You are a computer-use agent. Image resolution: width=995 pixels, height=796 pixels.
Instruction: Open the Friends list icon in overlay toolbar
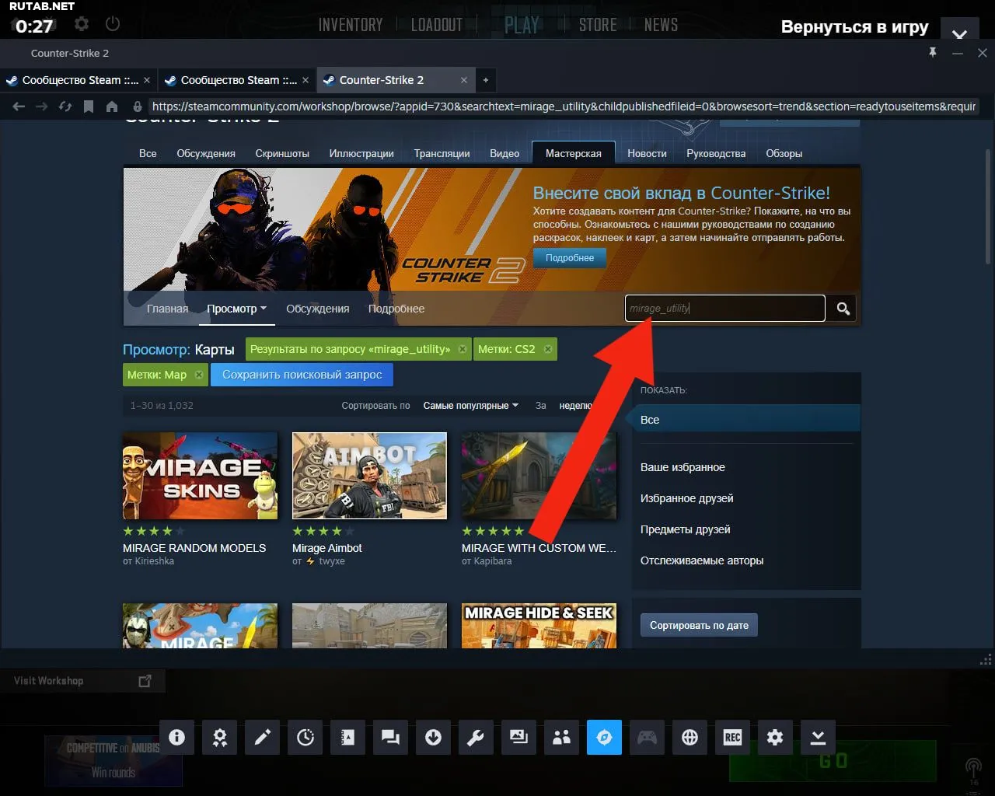point(561,737)
